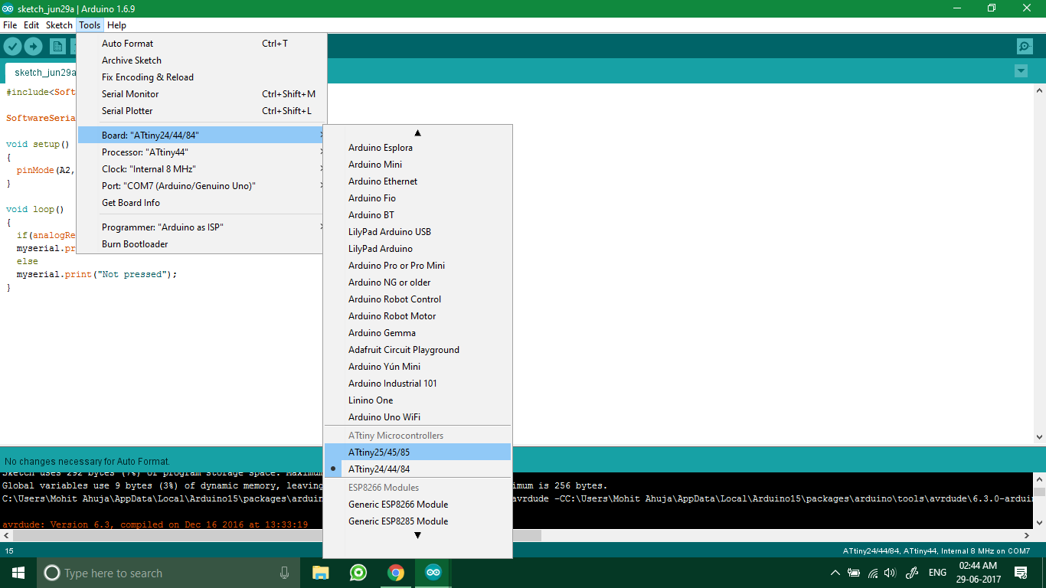Select Adafruit Circuit Playground board
1046x588 pixels.
point(417,350)
